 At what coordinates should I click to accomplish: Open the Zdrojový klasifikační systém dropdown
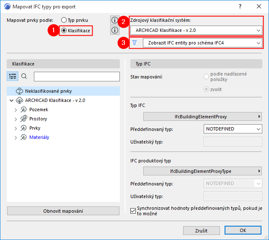[196, 30]
